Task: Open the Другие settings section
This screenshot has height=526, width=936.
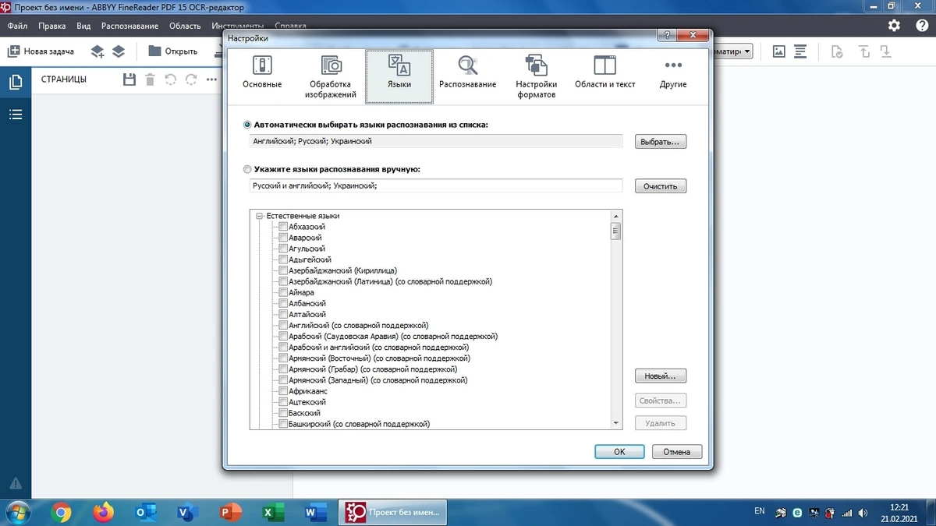Action: [x=673, y=73]
